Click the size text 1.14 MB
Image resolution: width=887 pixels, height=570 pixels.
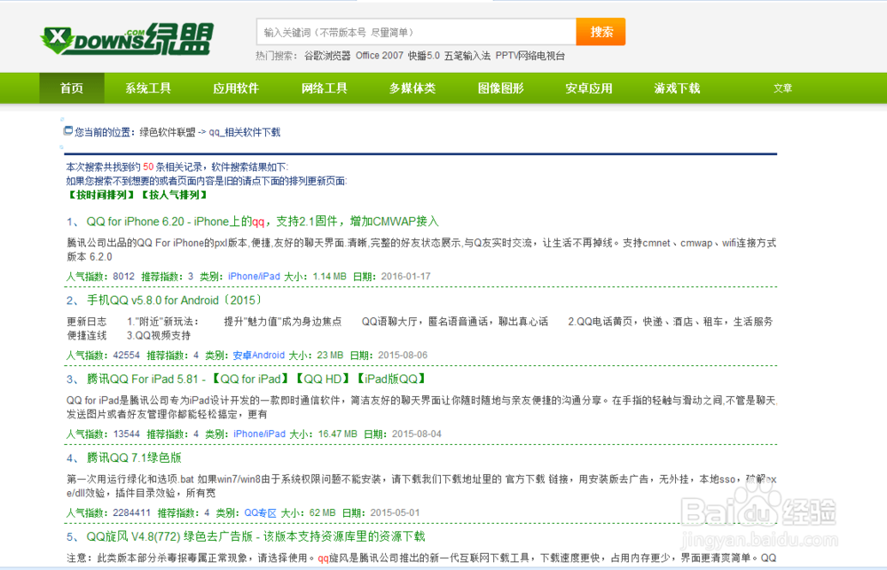click(329, 277)
